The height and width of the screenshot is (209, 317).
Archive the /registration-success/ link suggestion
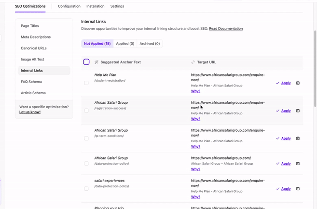(298, 111)
